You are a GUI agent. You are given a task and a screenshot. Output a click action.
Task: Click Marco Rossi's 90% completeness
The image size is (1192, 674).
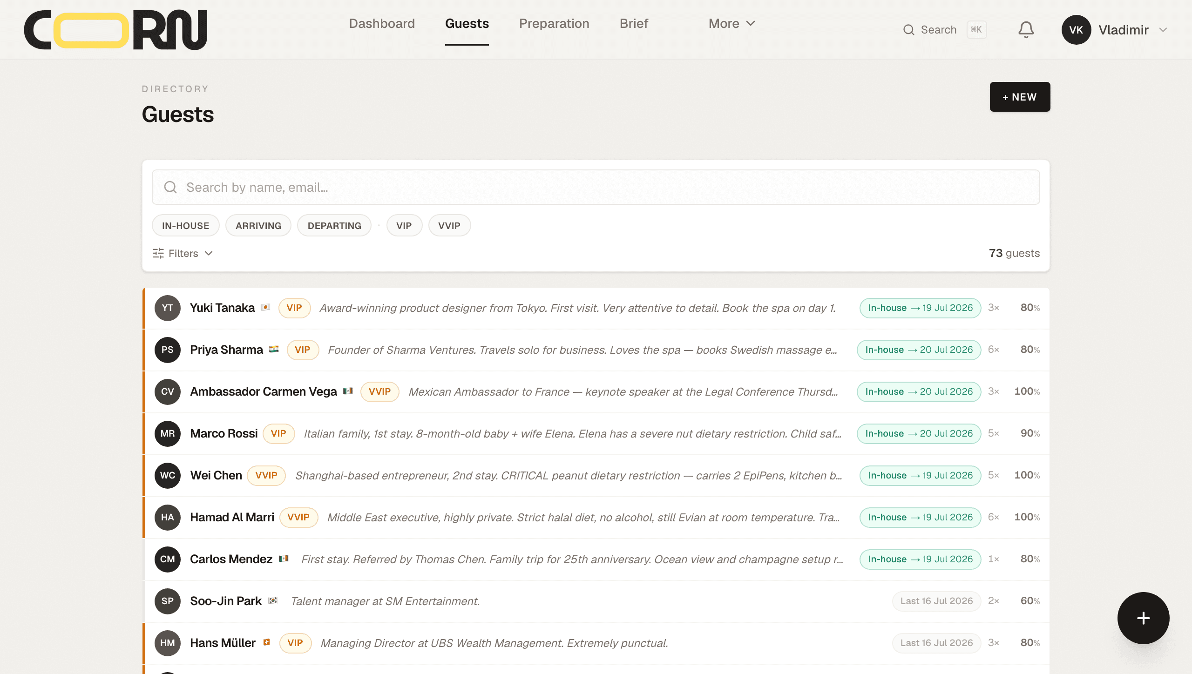pyautogui.click(x=1030, y=434)
